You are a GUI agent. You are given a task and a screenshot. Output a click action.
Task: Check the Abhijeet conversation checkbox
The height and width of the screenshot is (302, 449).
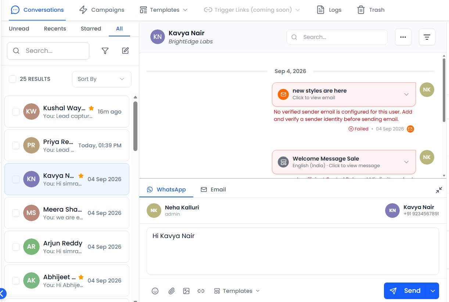coord(16,281)
